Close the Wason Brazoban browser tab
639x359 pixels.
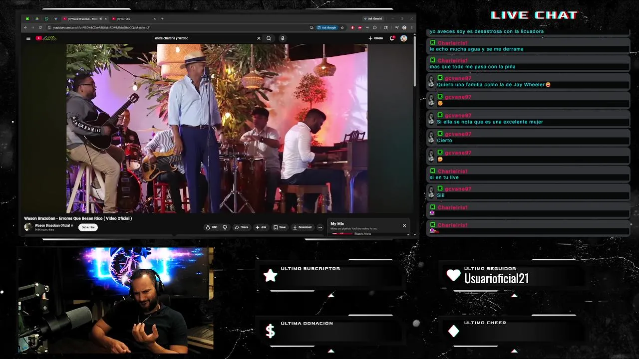[106, 19]
